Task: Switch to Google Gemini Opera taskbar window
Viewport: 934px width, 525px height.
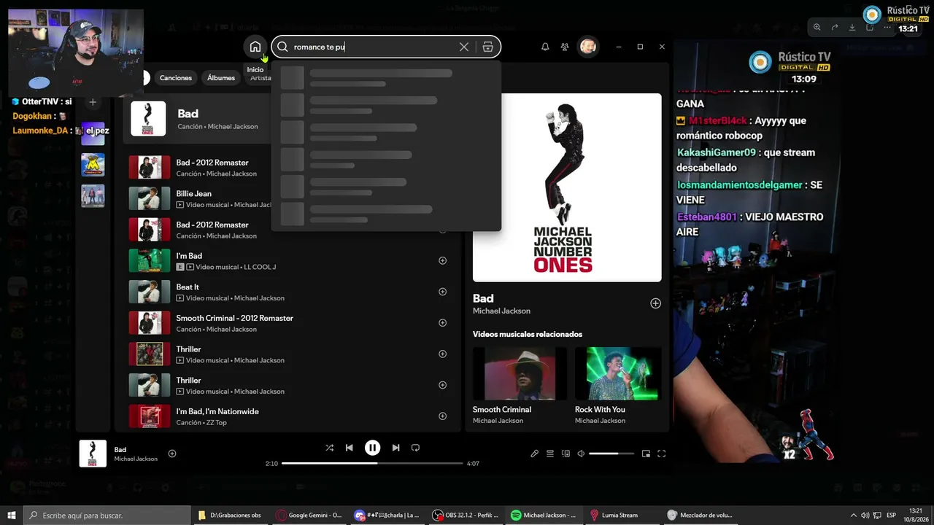Action: (x=309, y=516)
